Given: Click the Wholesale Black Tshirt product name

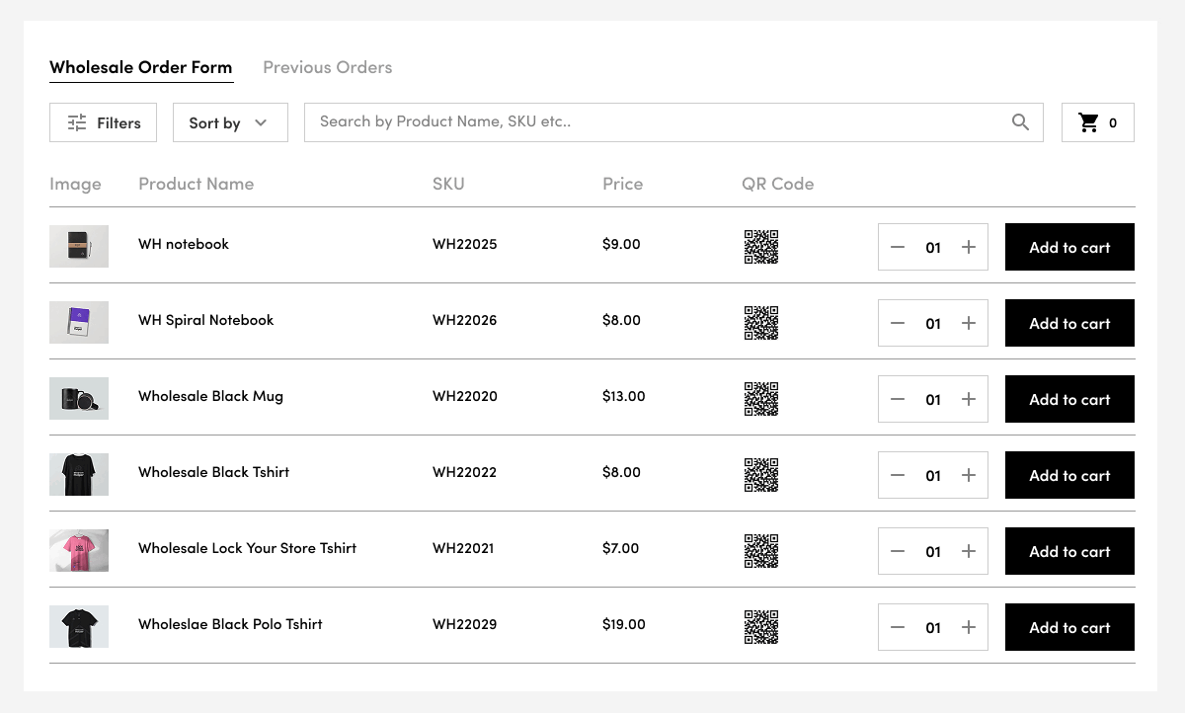Looking at the screenshot, I should tap(213, 472).
